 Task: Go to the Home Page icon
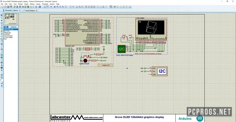pos(14,7)
